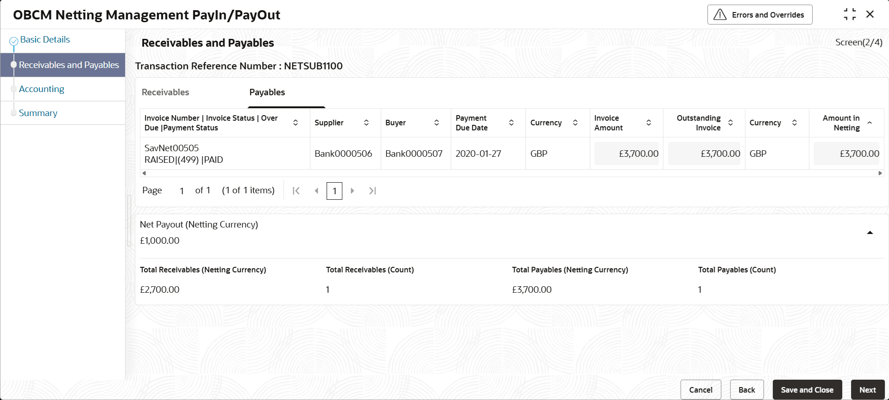Click due date 2020-01-27 cell
Viewport: 889px width, 400px height.
[x=488, y=154]
